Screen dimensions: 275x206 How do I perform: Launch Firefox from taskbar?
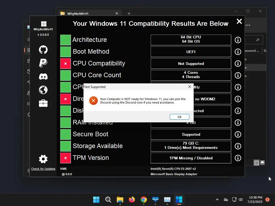pos(132,200)
